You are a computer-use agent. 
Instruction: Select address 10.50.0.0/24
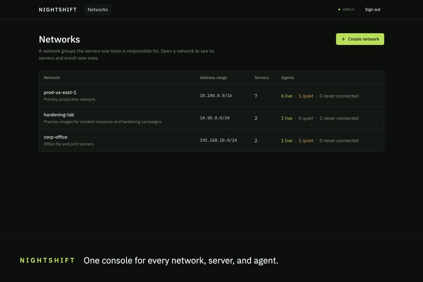pyautogui.click(x=215, y=118)
